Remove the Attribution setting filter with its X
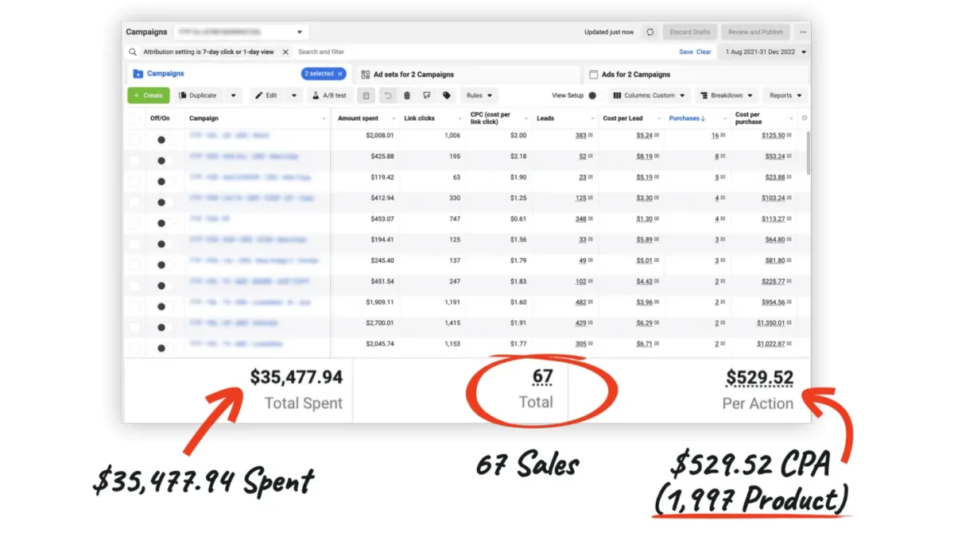This screenshot has width=954, height=536. click(285, 52)
